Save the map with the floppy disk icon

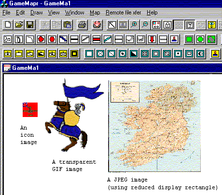tap(30, 25)
